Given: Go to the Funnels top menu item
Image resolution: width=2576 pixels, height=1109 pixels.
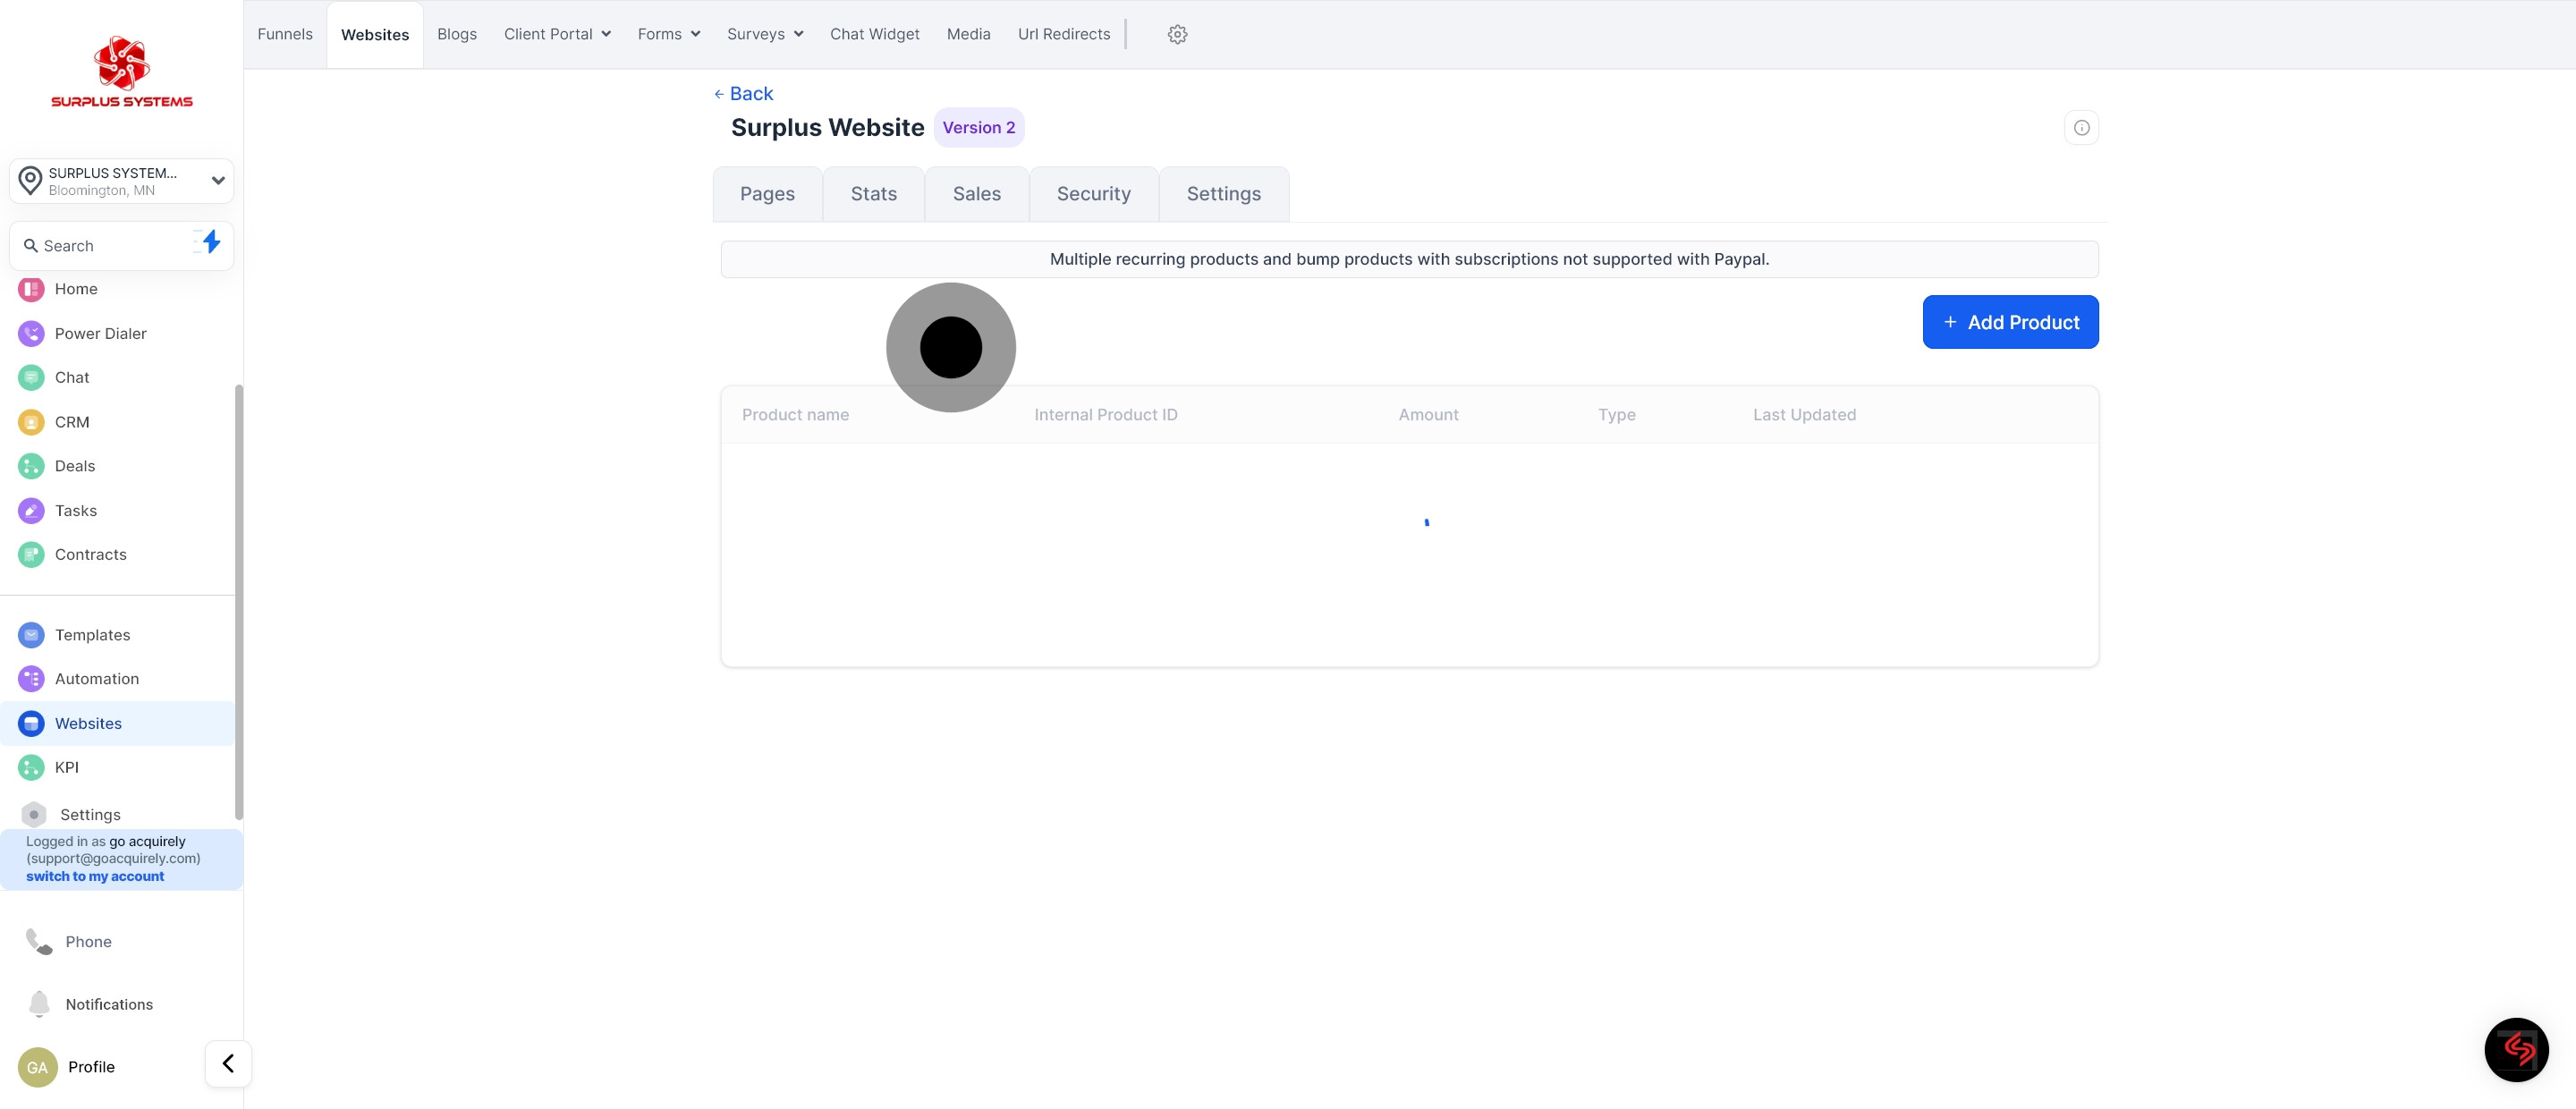Looking at the screenshot, I should (285, 34).
